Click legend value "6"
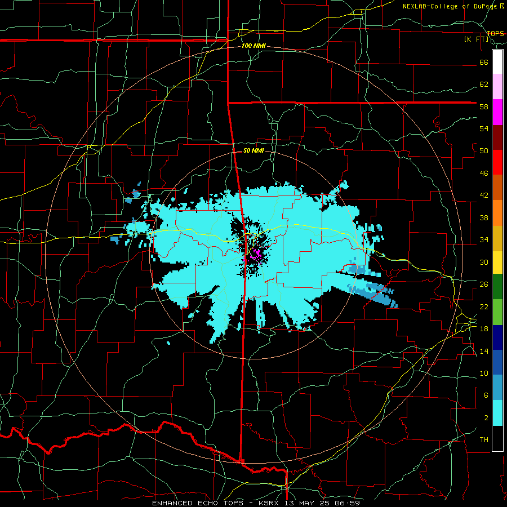507x507 pixels. point(486,395)
